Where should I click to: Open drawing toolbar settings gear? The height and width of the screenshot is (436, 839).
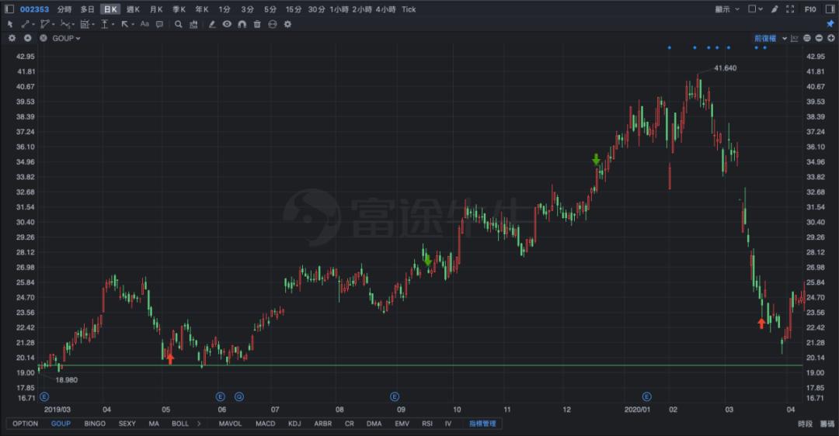[288, 24]
